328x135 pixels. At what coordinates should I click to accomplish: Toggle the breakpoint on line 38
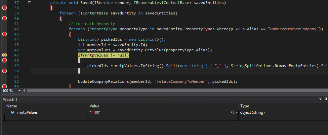[x=4, y=8]
